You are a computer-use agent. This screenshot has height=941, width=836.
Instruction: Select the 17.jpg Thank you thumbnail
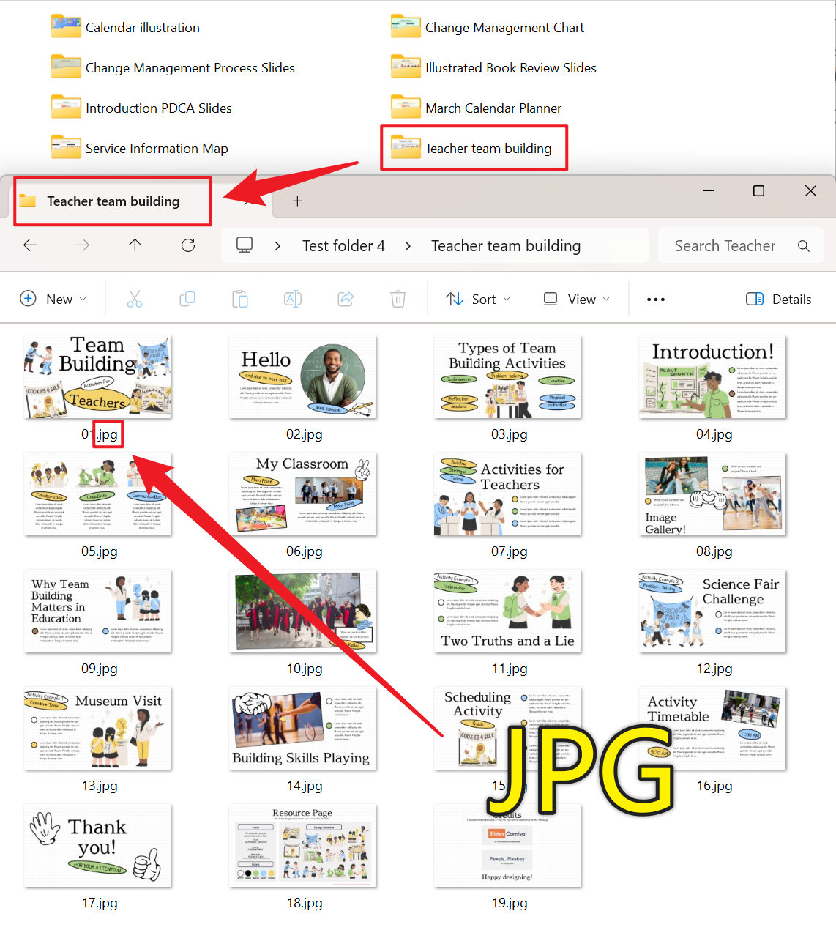[97, 846]
